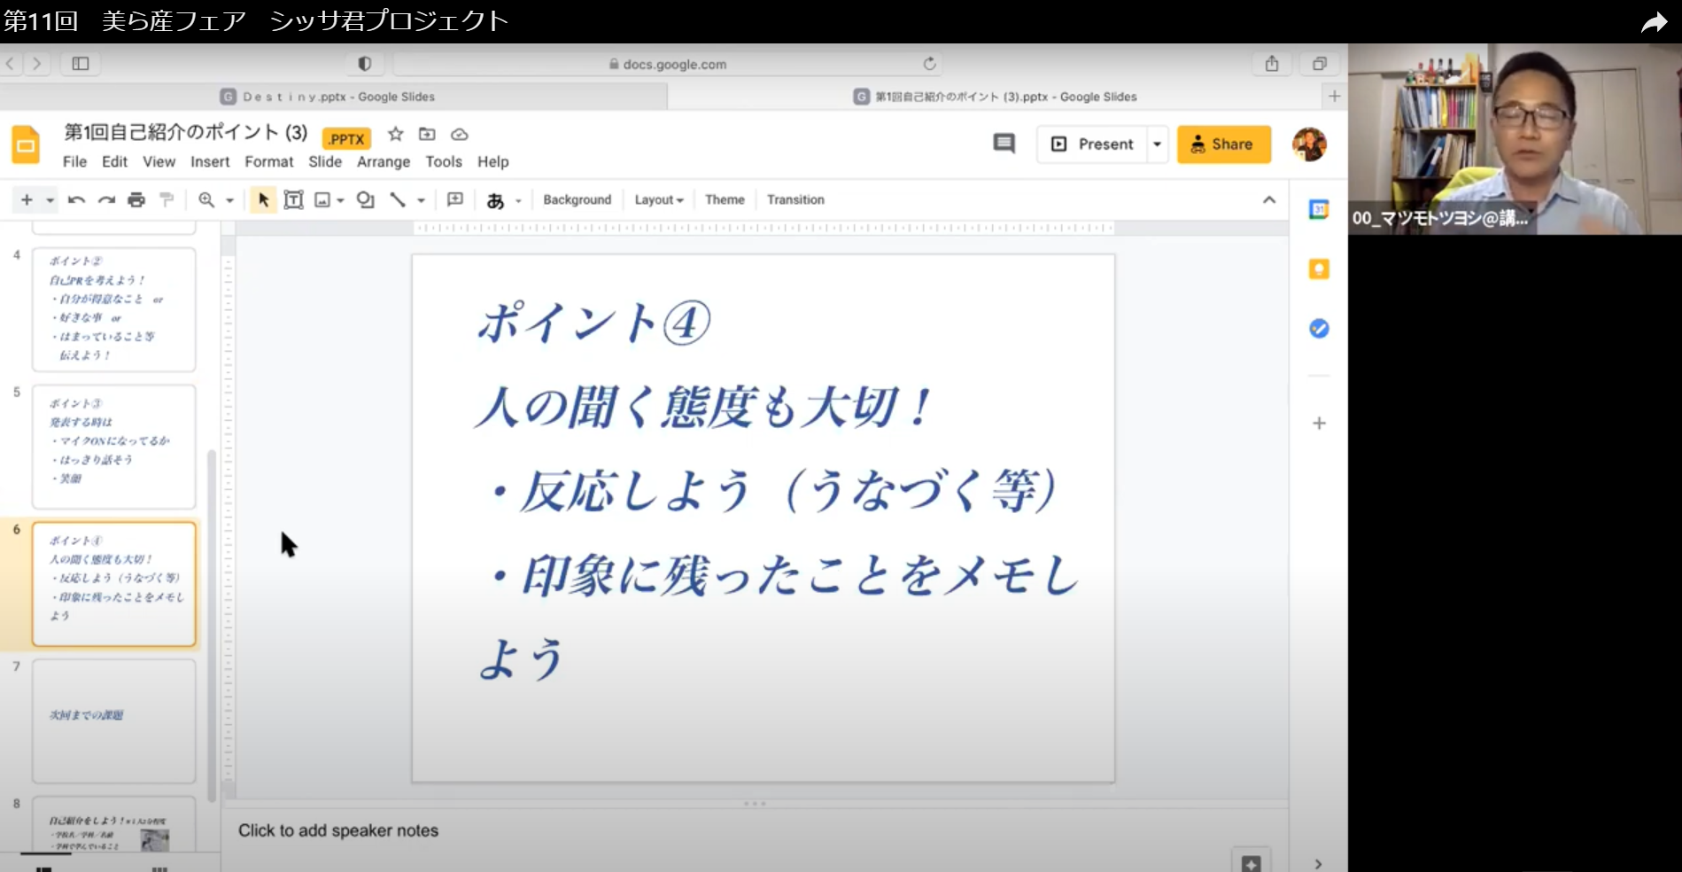1682x872 pixels.
Task: Click the docs.google.com address bar
Action: coord(668,64)
